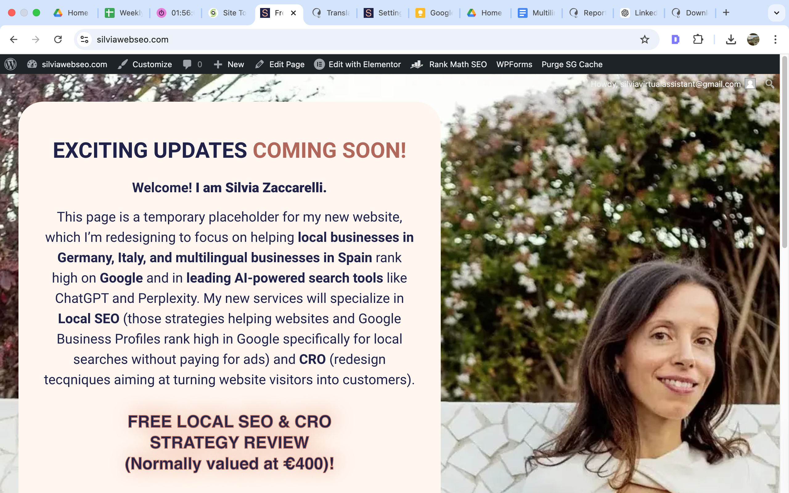This screenshot has height=493, width=789.
Task: Open the Chrome profile avatar
Action: 753,39
